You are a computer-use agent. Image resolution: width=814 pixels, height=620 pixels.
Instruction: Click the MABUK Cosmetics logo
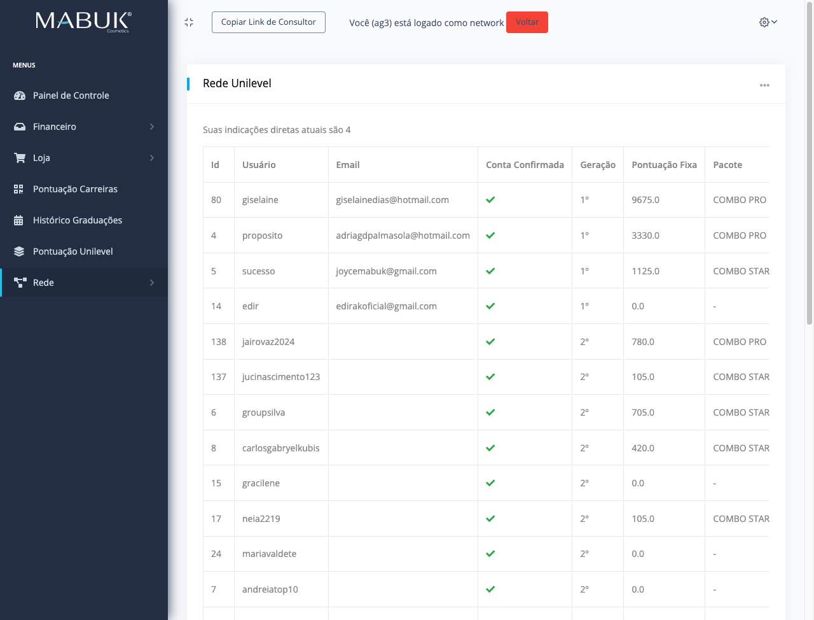pos(83,22)
